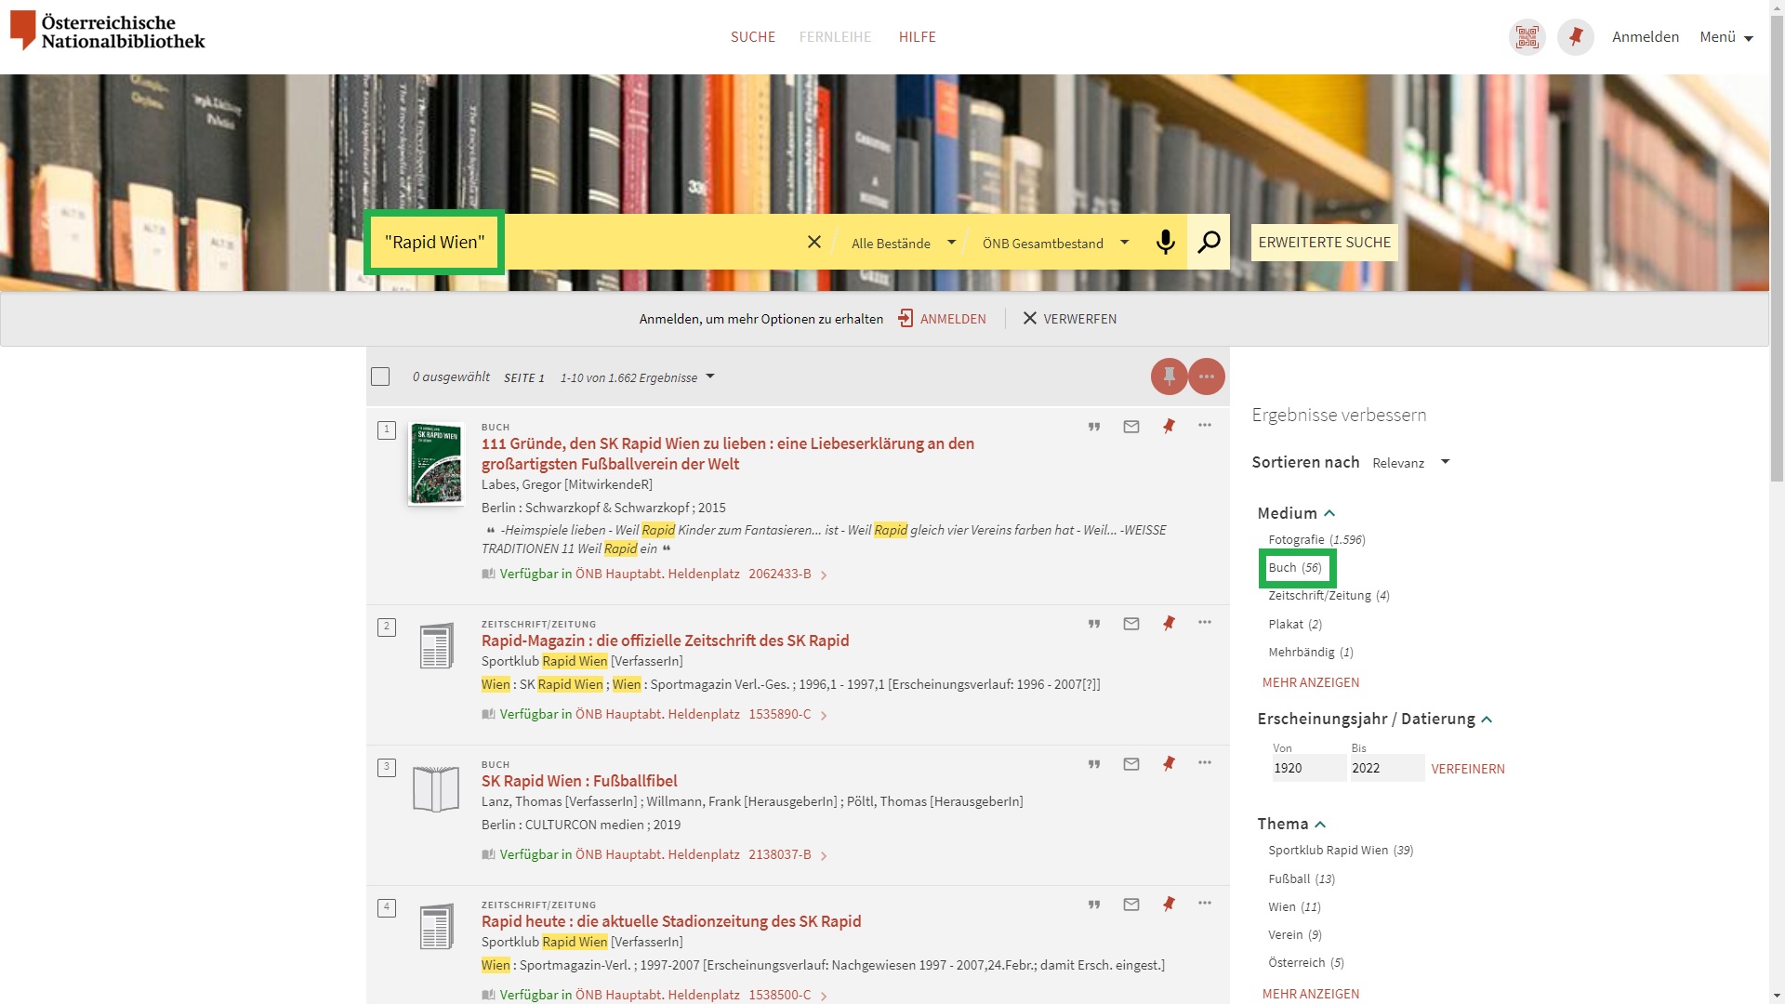Viewport: 1785px width, 1004px height.
Task: Open the Menü dropdown in header
Action: pos(1726,37)
